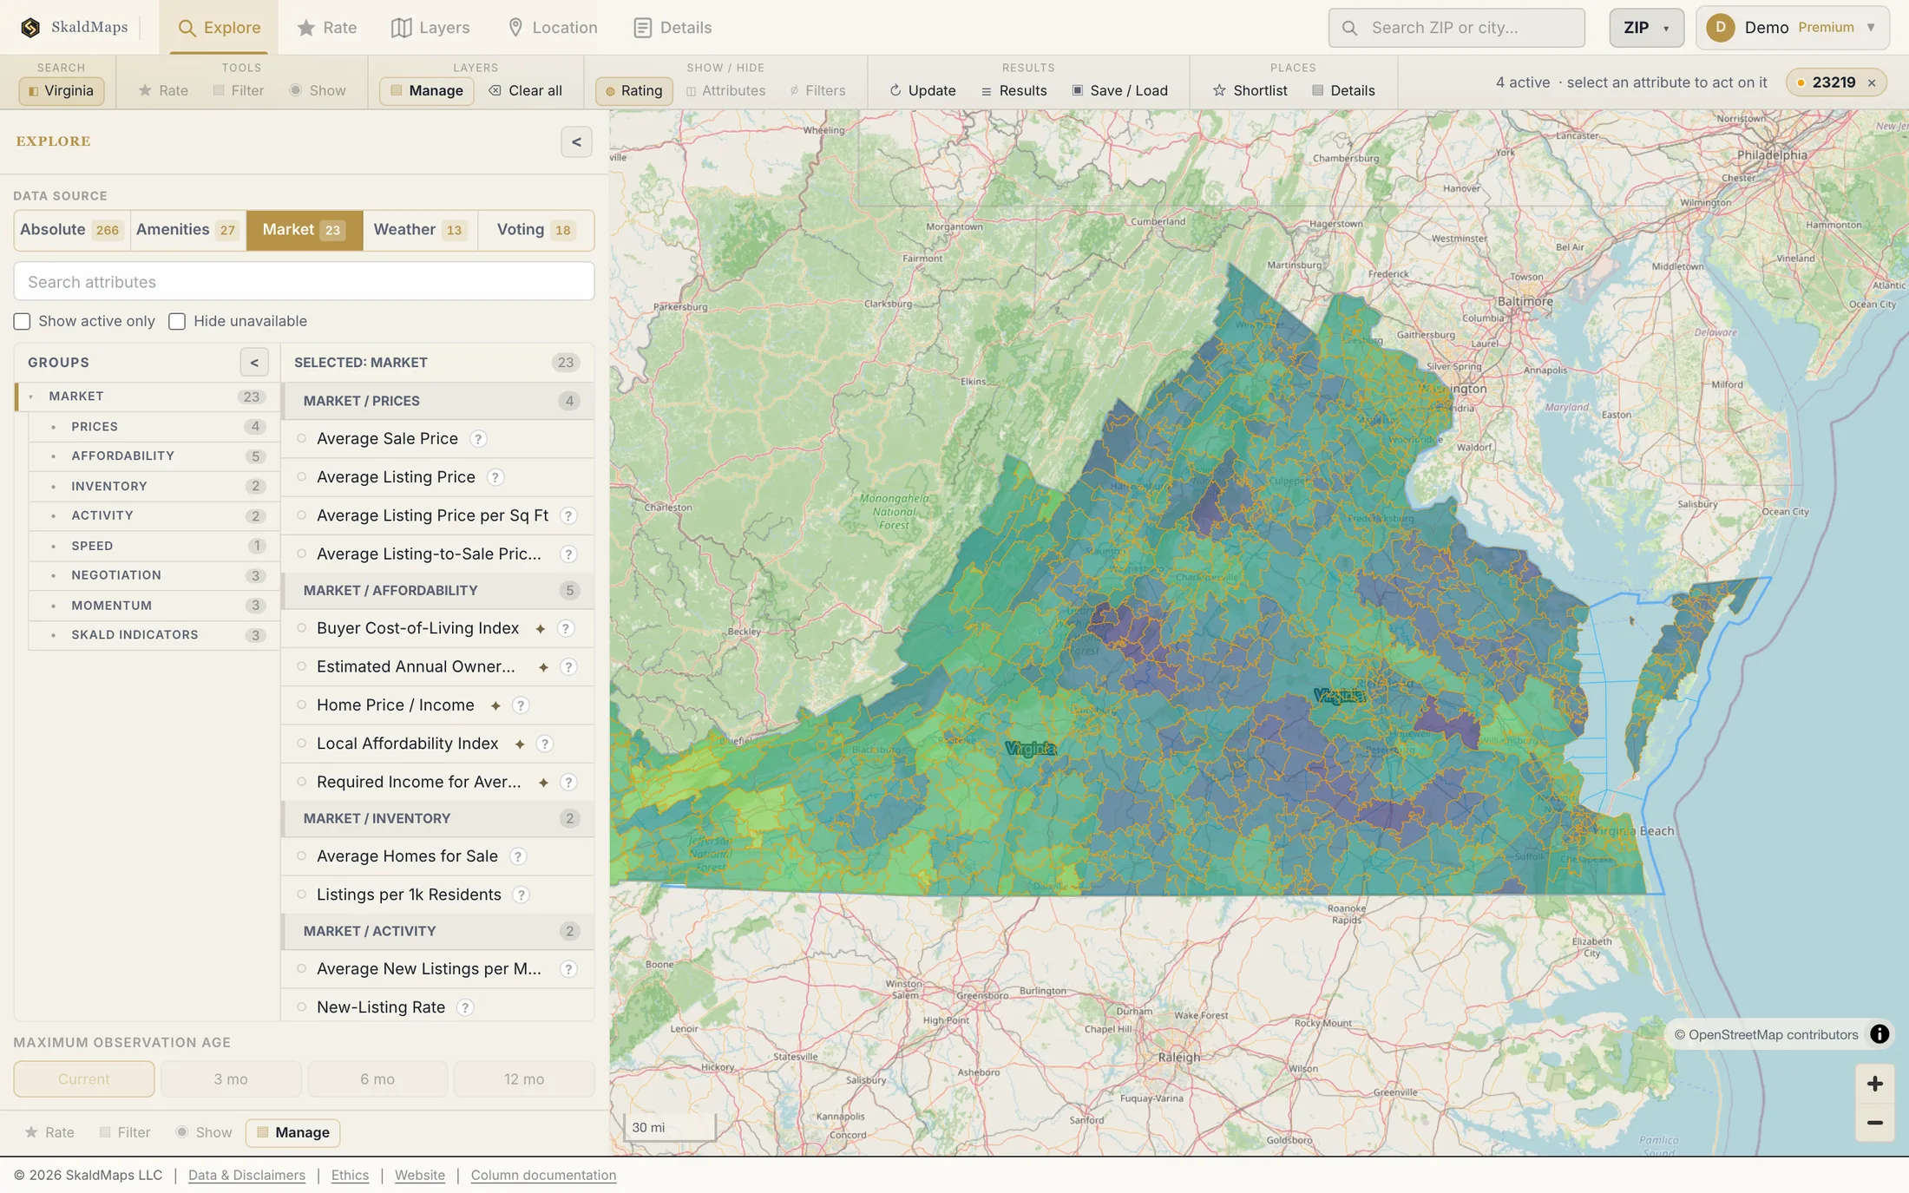Viewport: 1909px width, 1193px height.
Task: Remove the 23219 ZIP chip
Action: coord(1872,82)
